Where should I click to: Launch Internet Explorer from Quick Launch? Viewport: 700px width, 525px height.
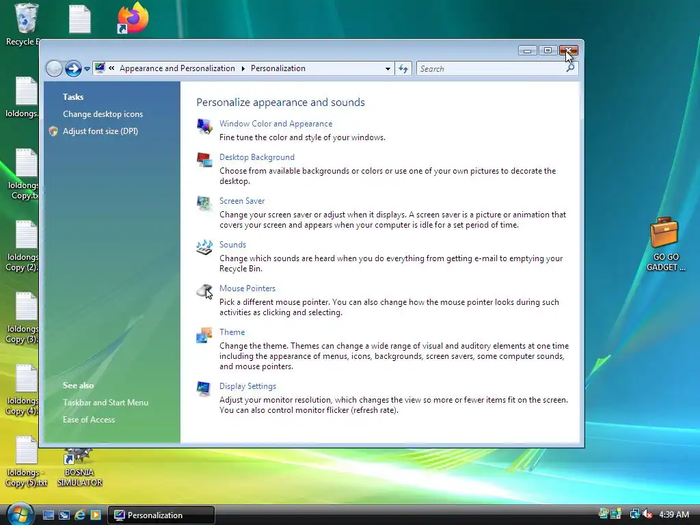[x=80, y=515]
